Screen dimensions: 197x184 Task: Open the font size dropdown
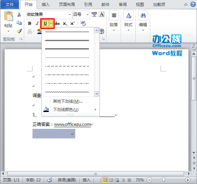[x=88, y=15]
